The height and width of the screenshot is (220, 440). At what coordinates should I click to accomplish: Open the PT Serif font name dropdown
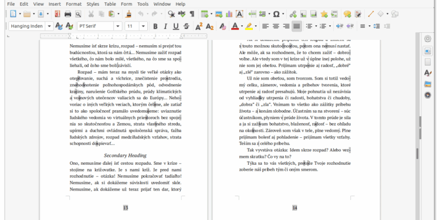pyautogui.click(x=118, y=26)
